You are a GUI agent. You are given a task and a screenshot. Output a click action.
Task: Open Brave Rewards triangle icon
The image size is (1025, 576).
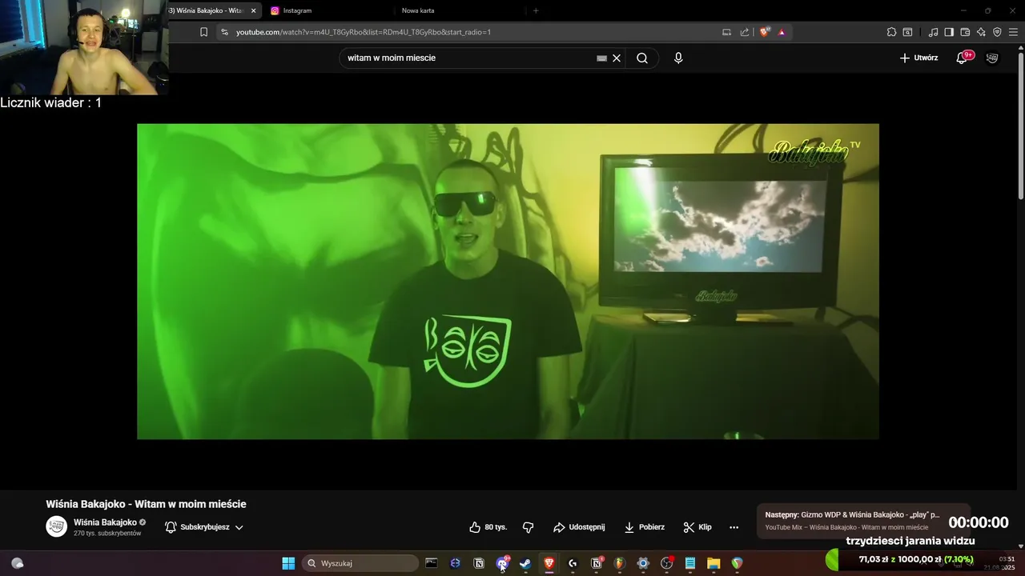tap(782, 32)
